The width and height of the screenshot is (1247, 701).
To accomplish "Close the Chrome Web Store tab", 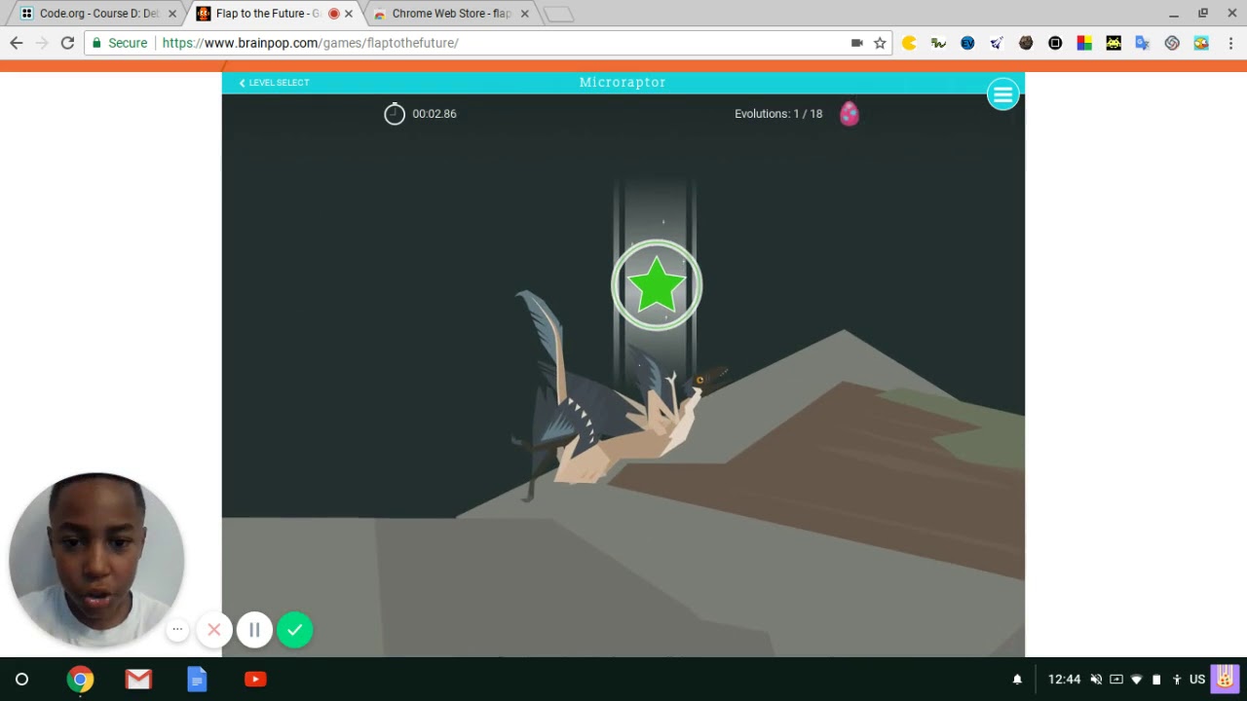I will tap(524, 14).
